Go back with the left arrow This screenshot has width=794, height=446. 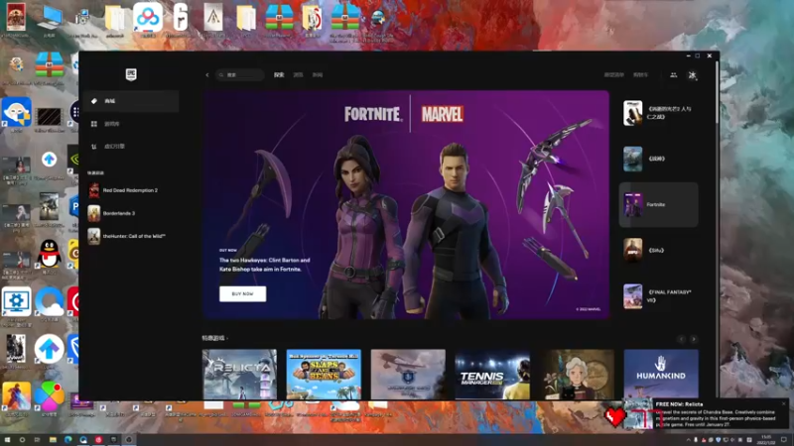(x=207, y=75)
